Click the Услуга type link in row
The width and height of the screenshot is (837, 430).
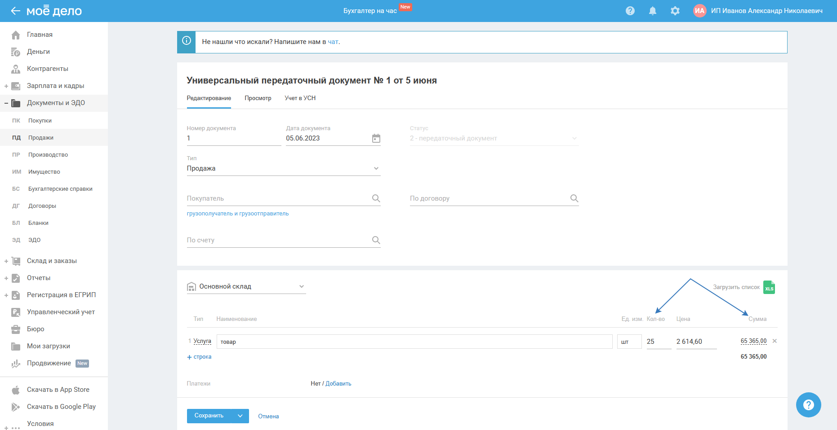pos(202,341)
